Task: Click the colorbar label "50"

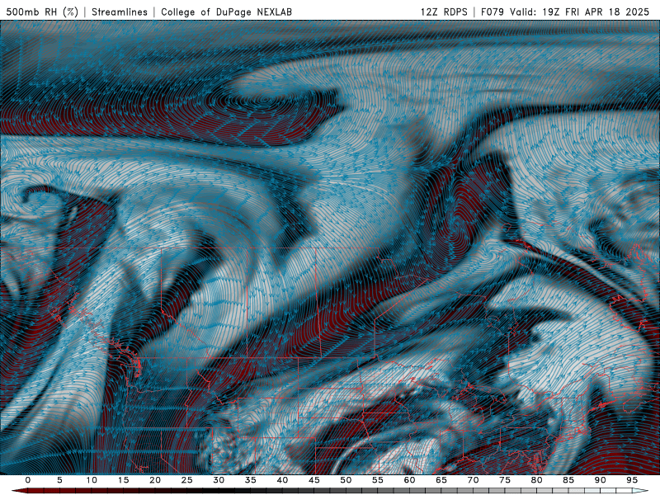Action: pos(346,480)
